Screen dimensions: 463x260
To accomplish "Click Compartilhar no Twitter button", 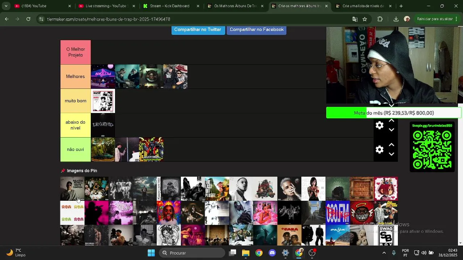I will (x=197, y=30).
